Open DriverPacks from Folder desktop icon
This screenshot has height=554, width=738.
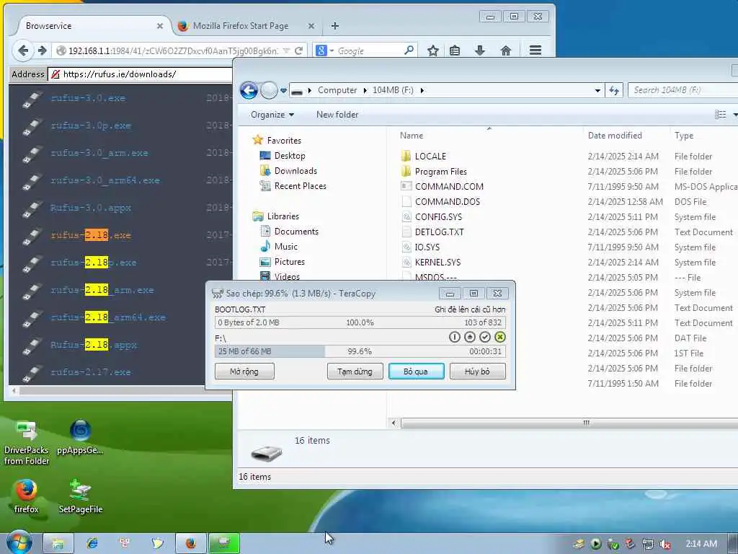point(27,442)
